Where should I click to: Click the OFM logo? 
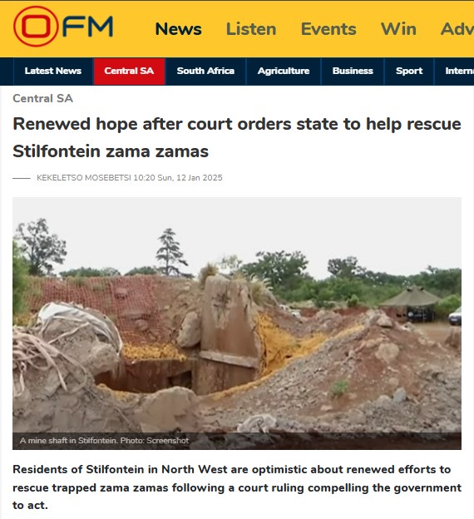[x=63, y=27]
